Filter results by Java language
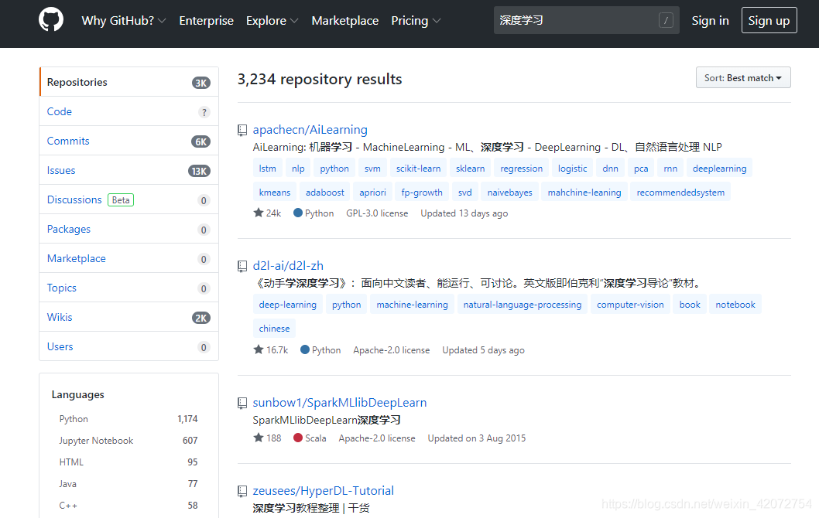Screen dimensions: 819x518 tap(129, 483)
